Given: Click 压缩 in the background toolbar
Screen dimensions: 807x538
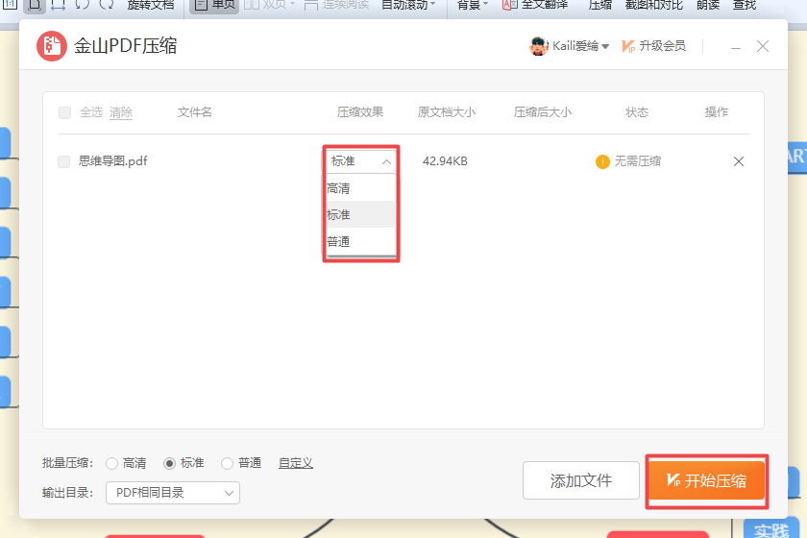Looking at the screenshot, I should 600,5.
